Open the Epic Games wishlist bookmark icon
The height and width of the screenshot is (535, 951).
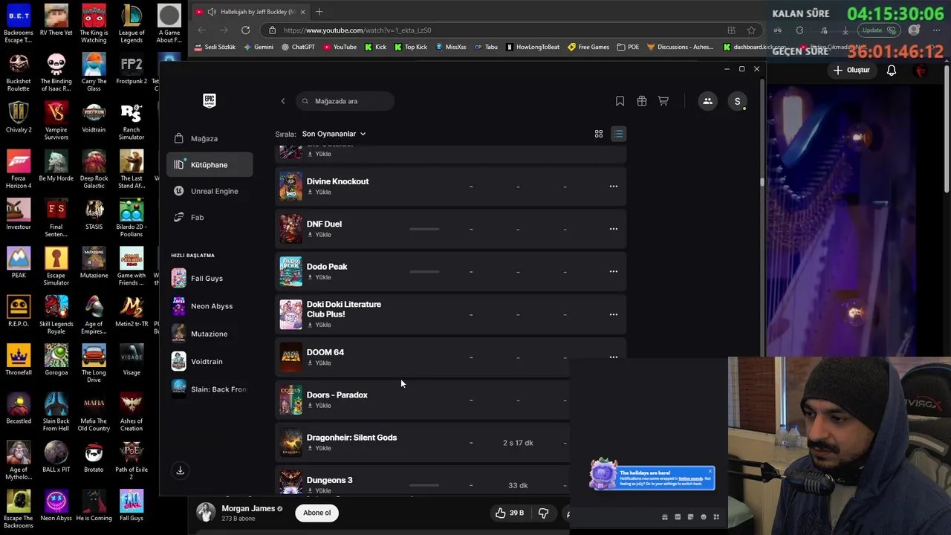click(x=620, y=101)
